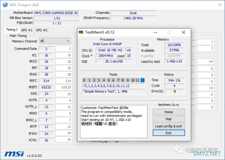The image size is (225, 160).
Task: Click the Used by test 1.4Gb x10 value
Action: tap(174, 61)
